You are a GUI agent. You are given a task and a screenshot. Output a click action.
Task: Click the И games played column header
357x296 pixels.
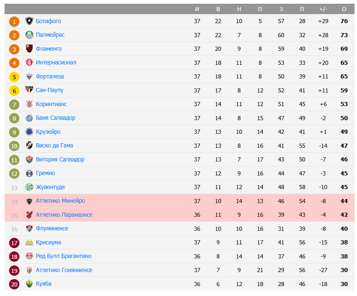pyautogui.click(x=197, y=9)
